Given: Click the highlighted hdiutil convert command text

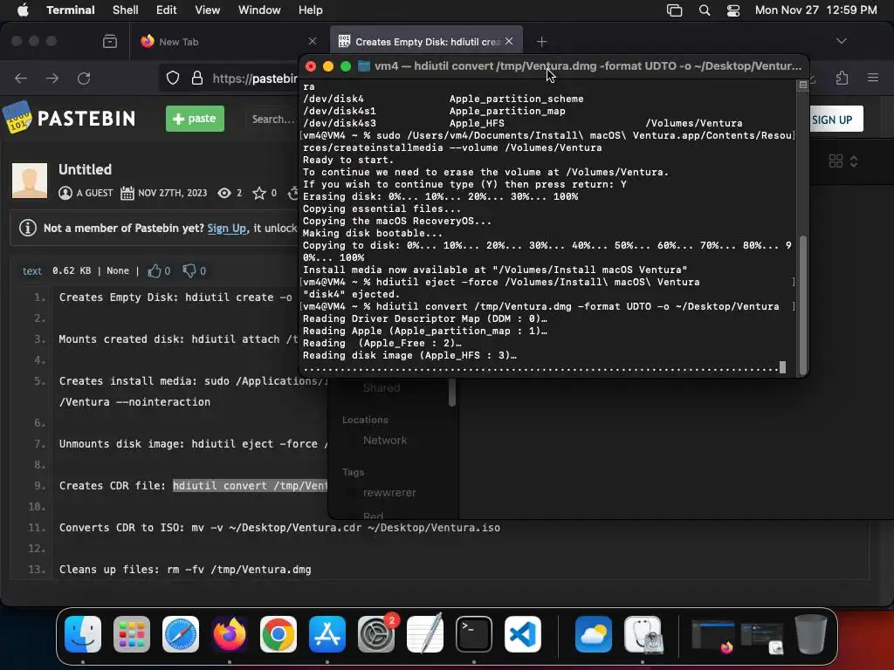Looking at the screenshot, I should coord(251,485).
